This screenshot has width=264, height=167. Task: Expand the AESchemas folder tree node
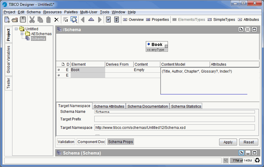(x=22, y=34)
